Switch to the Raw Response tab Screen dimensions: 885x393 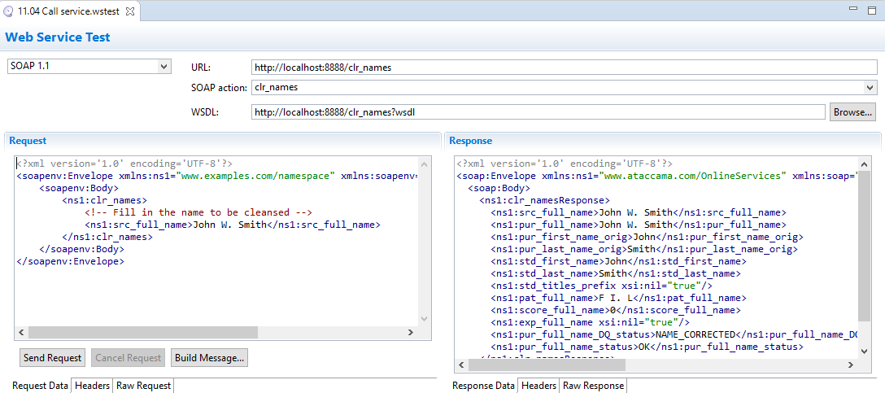593,386
